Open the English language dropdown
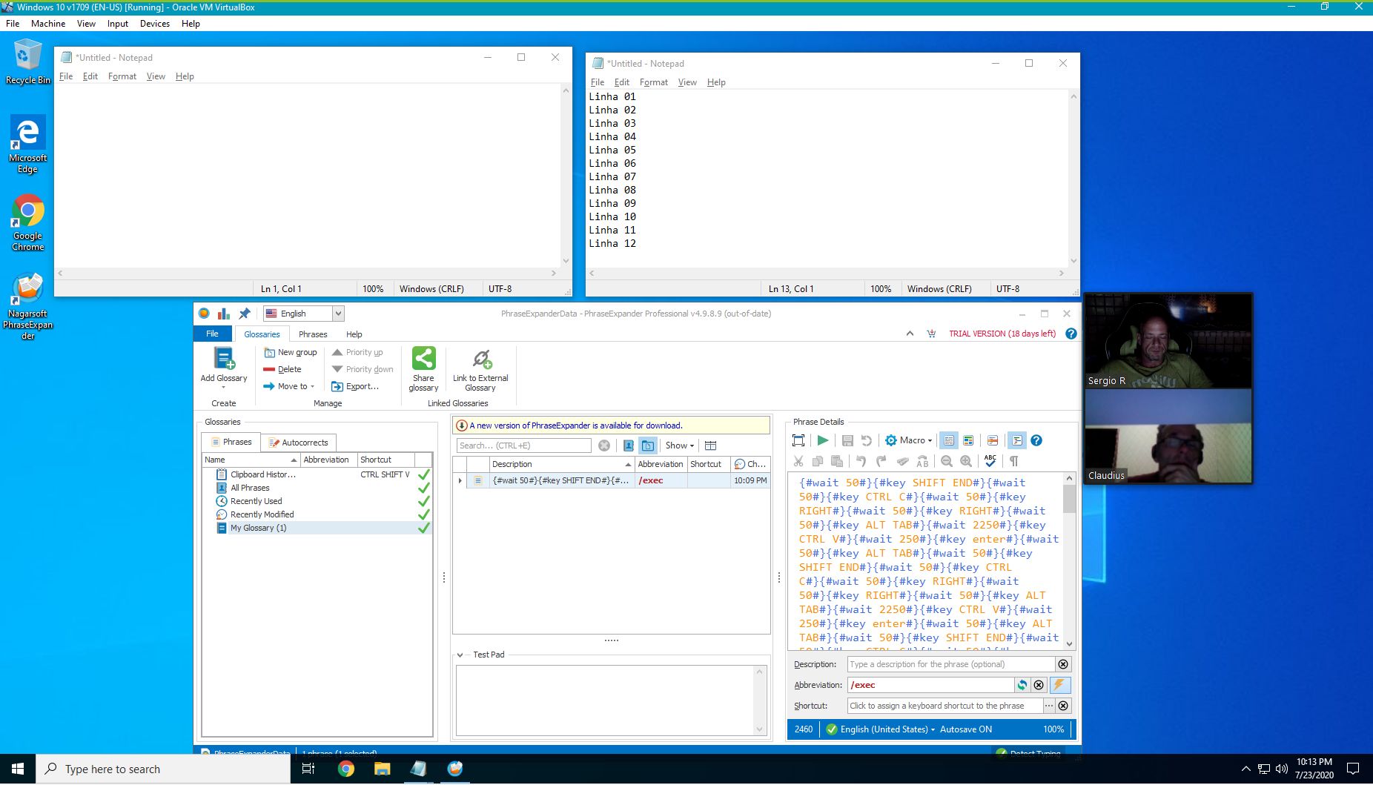 [338, 314]
